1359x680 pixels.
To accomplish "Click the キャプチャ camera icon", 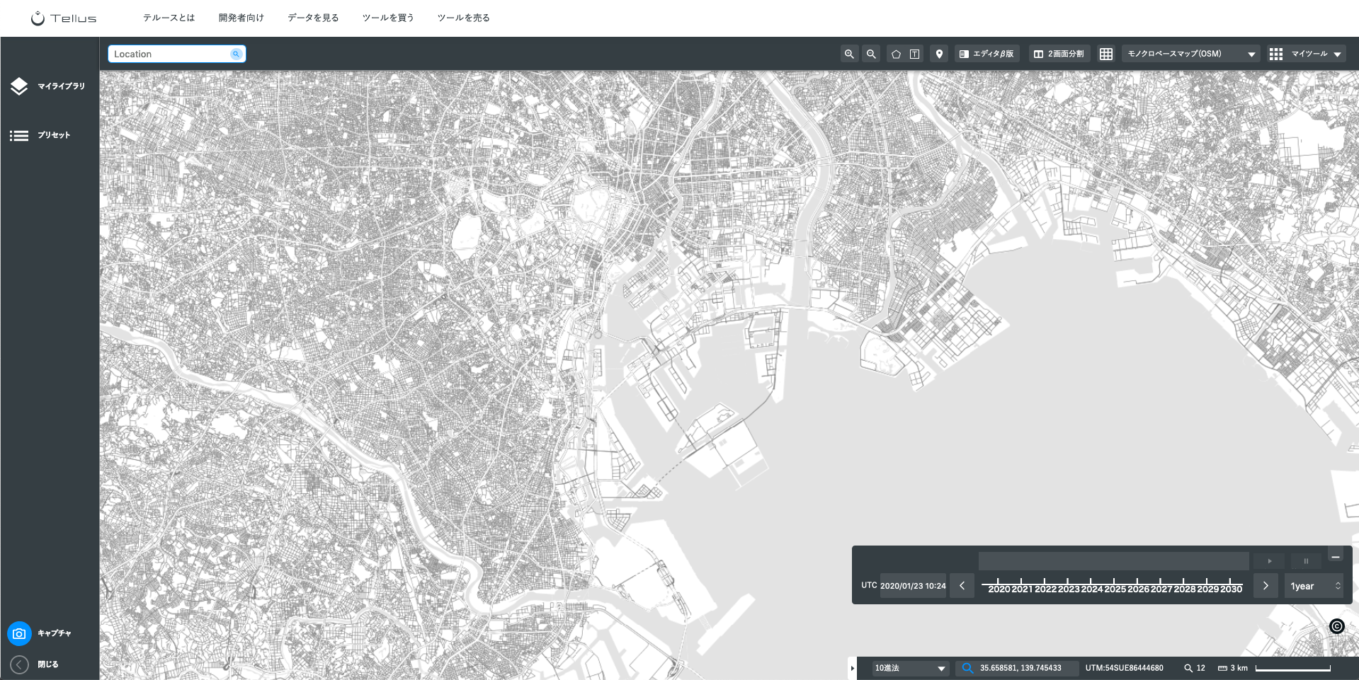I will coord(20,633).
